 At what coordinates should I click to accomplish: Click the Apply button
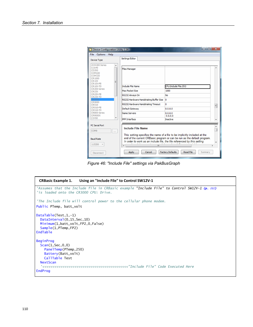point(131,152)
